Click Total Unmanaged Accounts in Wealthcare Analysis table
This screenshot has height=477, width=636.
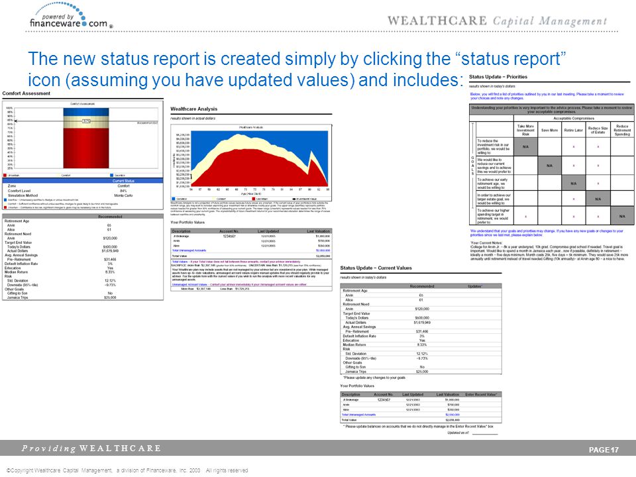coord(189,250)
